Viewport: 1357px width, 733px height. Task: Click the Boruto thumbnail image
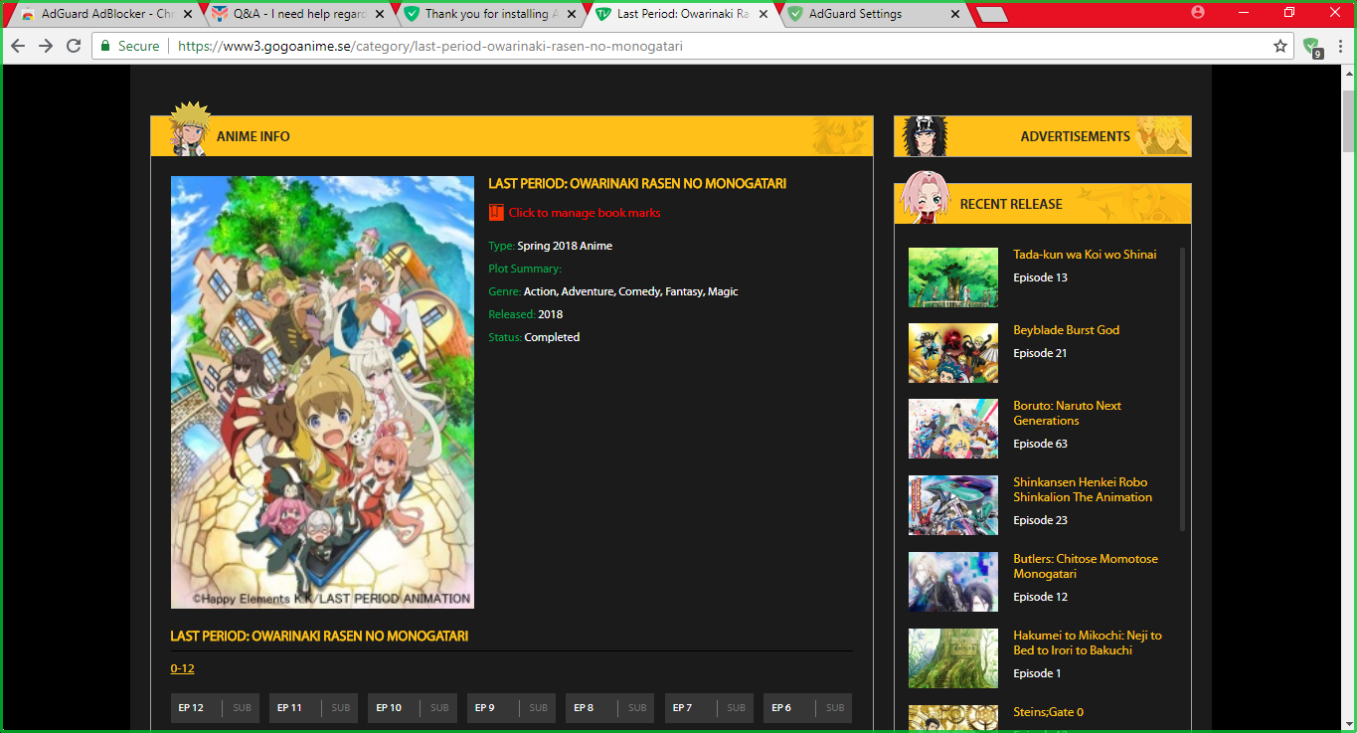[953, 429]
